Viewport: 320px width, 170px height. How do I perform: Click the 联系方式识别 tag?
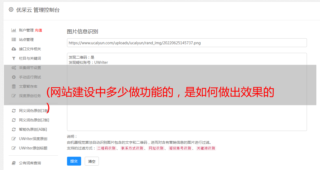point(132,148)
